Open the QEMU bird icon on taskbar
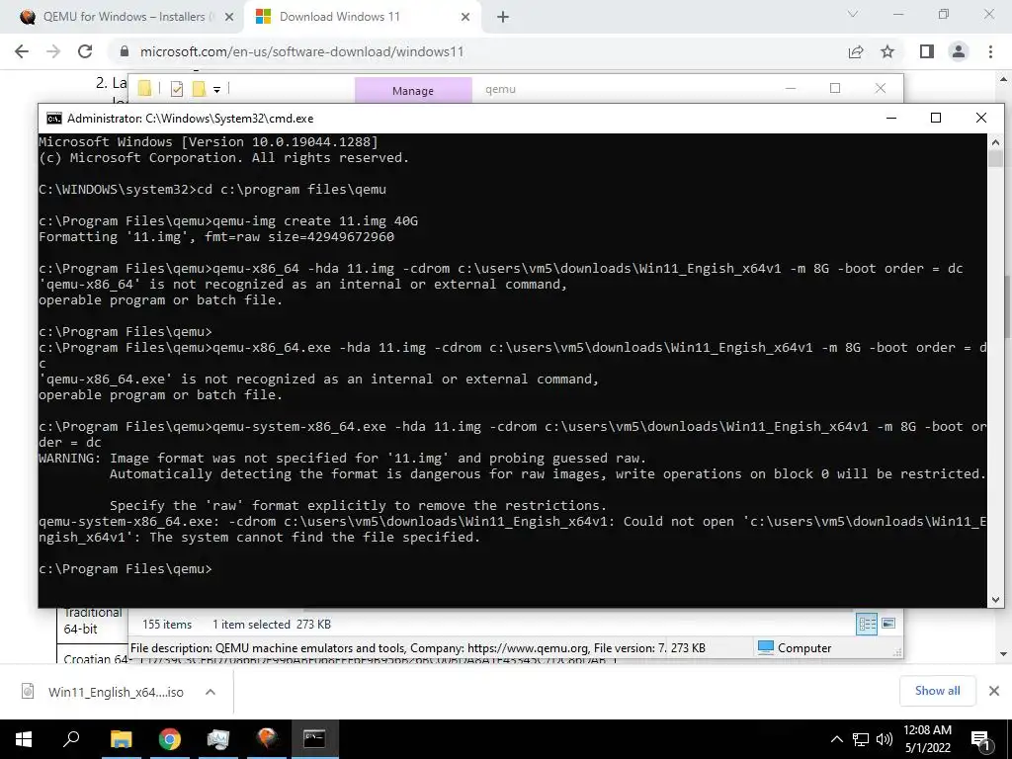This screenshot has width=1012, height=759. [267, 739]
